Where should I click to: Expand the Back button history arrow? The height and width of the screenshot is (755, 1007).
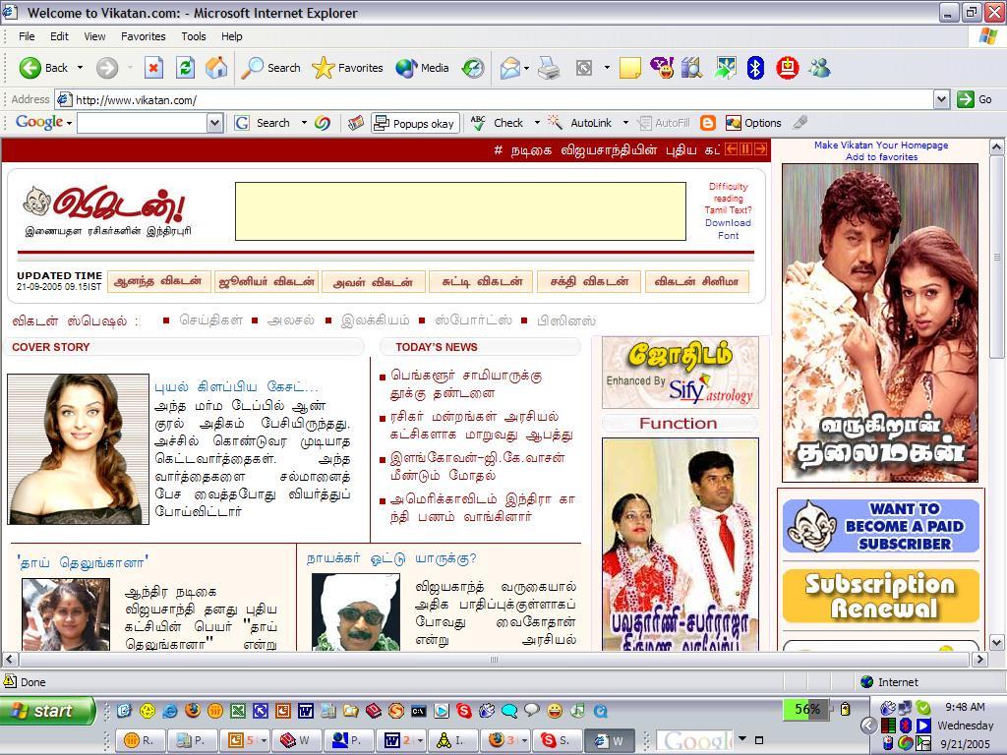pyautogui.click(x=80, y=68)
